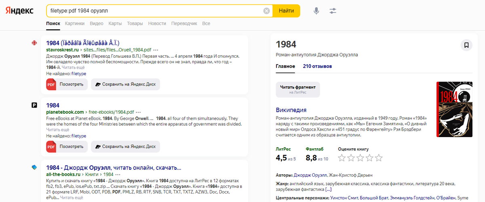Open the Товары tab
Viewport: 485px width, 202px height.
pyautogui.click(x=135, y=24)
